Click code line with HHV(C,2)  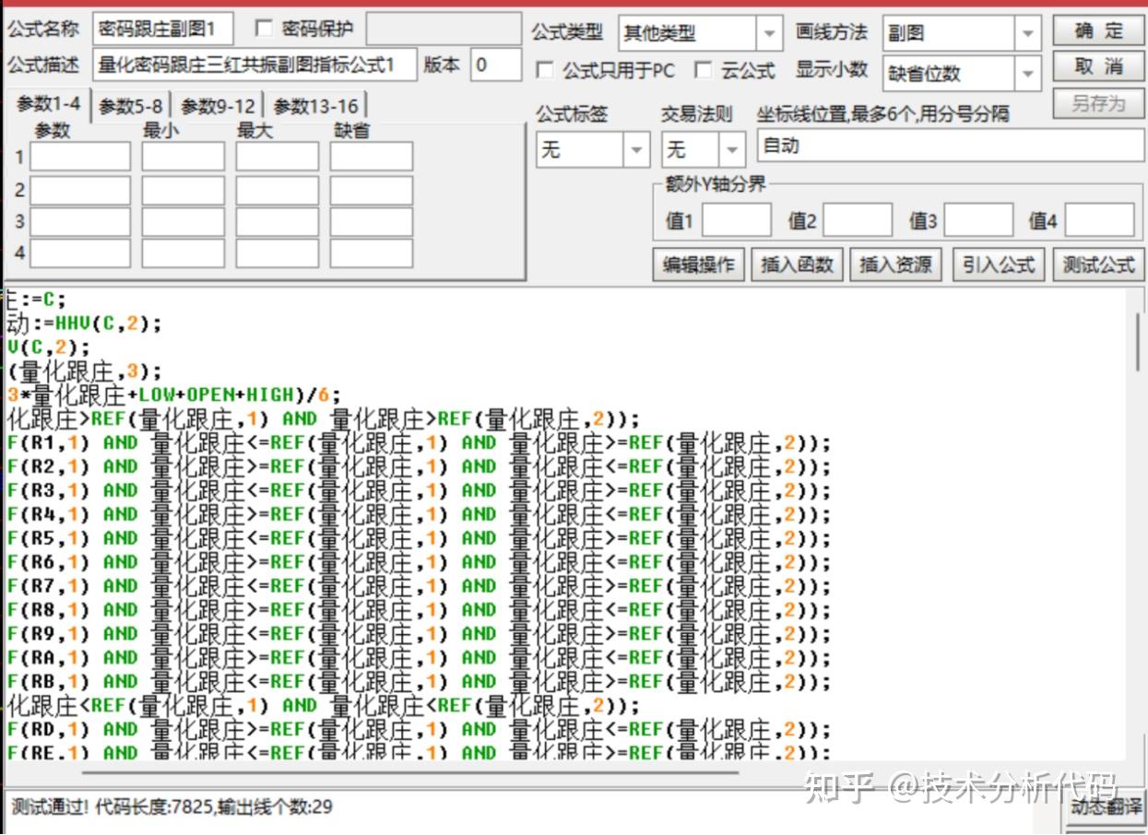pyautogui.click(x=84, y=323)
